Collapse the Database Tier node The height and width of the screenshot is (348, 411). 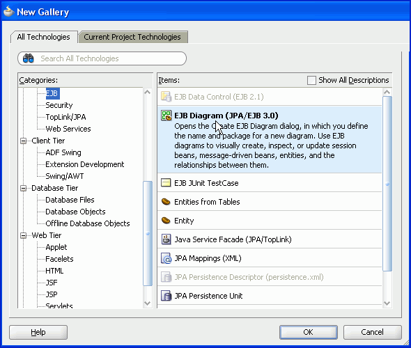[23, 189]
